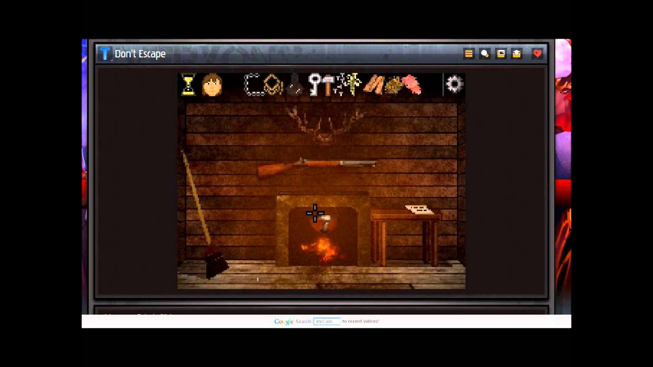Click the broom leaning on the wall

[x=204, y=217]
